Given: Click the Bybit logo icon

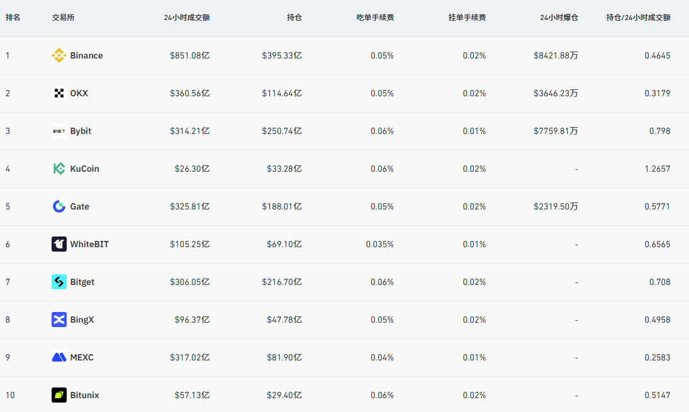Looking at the screenshot, I should tap(59, 131).
